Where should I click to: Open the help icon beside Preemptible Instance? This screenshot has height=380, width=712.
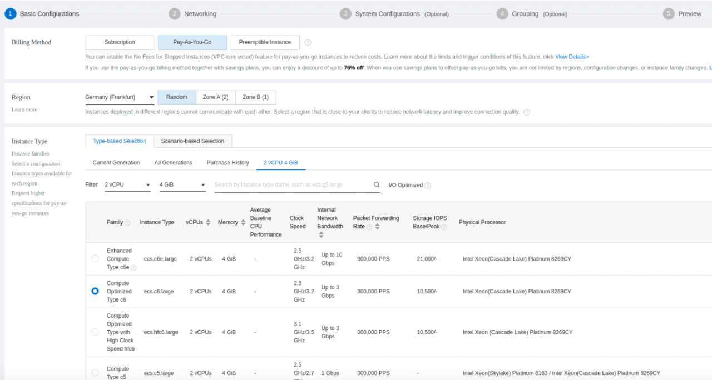click(308, 43)
